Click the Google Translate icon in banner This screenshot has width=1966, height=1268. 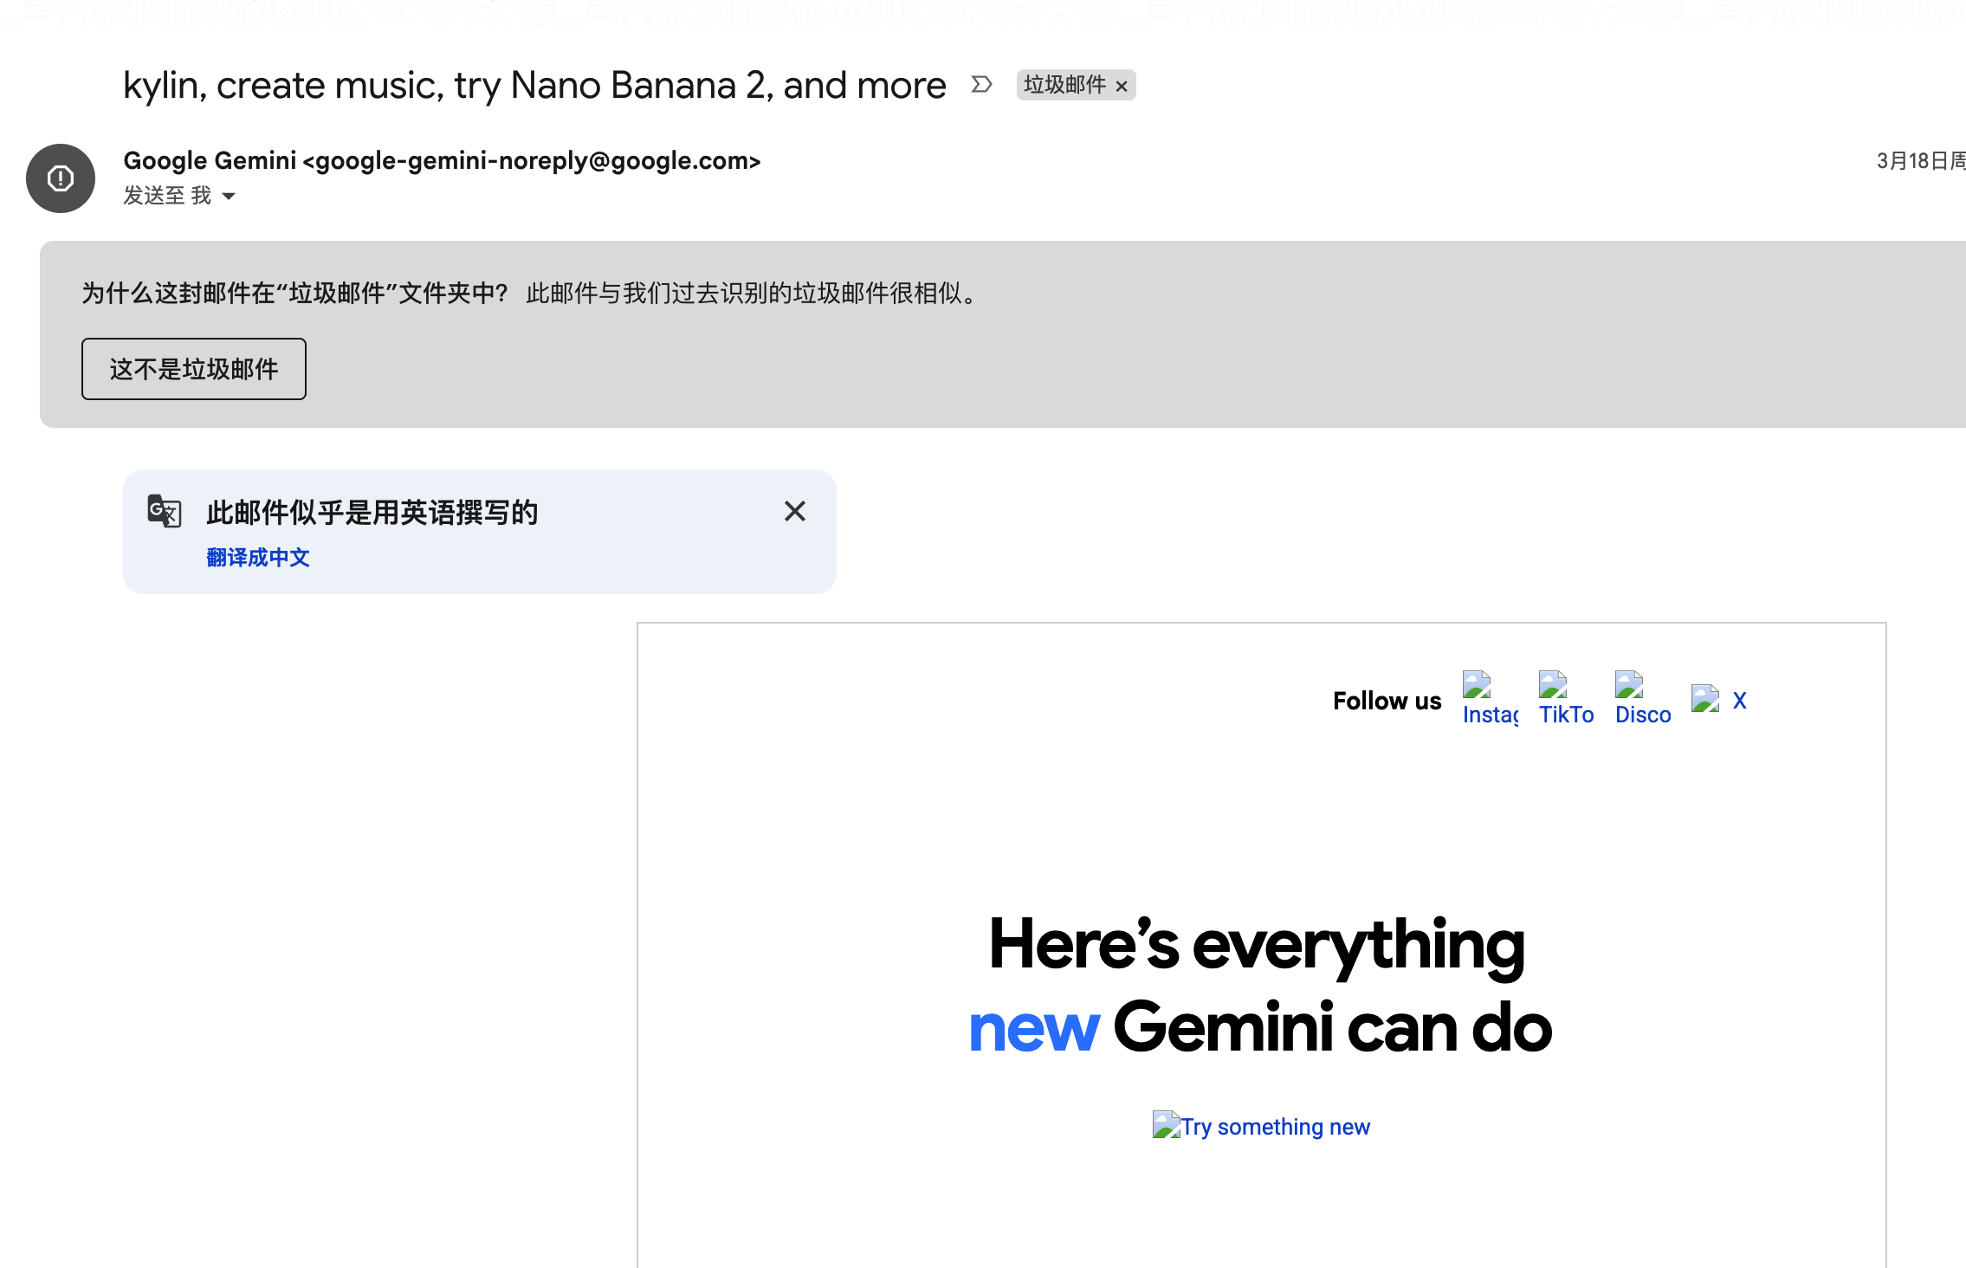(x=165, y=511)
